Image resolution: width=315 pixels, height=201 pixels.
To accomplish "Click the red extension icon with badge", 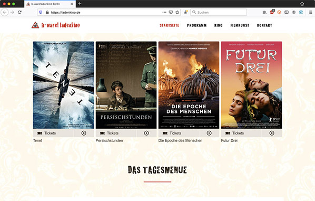I will [x=272, y=12].
